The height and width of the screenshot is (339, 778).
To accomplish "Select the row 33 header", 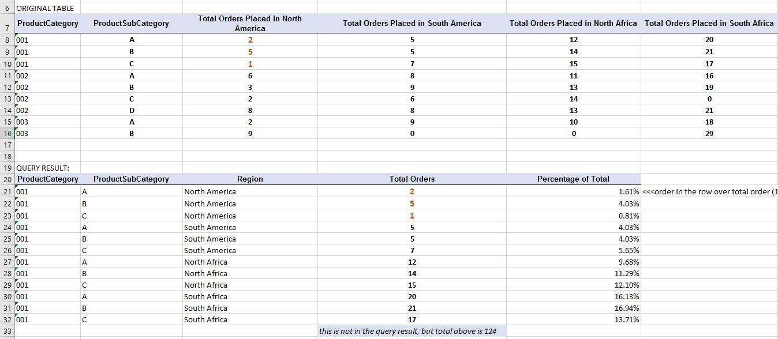I will tap(7, 331).
